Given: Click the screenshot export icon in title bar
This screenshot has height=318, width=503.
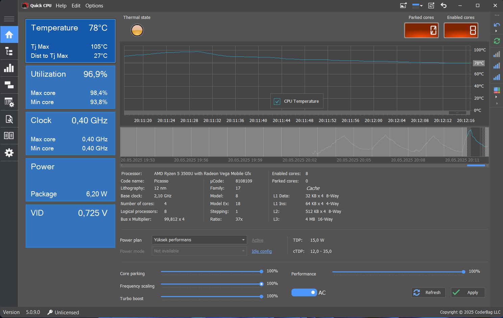Looking at the screenshot, I should pos(403,5).
